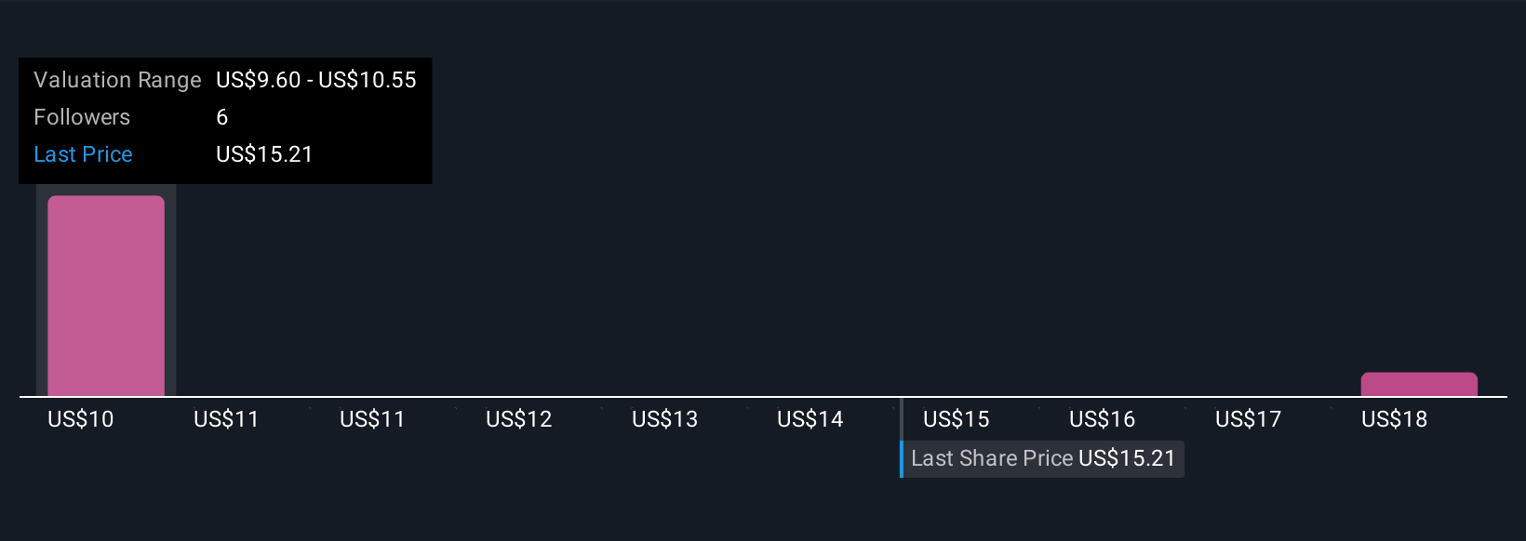Click the Followers label in tooltip
Image resolution: width=1526 pixels, height=541 pixels.
click(x=82, y=117)
